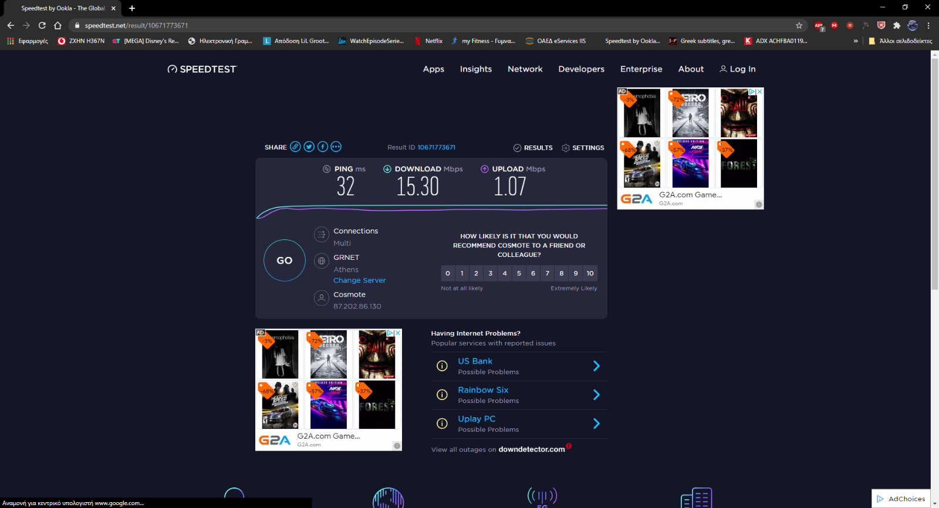The height and width of the screenshot is (508, 939).
Task: Click the browser back arrow
Action: tap(11, 25)
